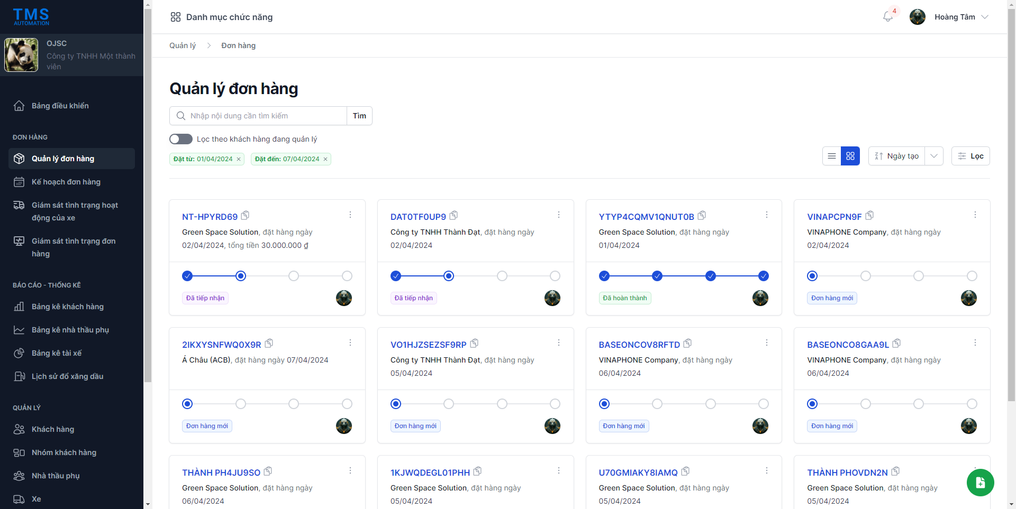Screen dimensions: 1016x509
Task: Copy order code THÀNH PH4JU9SO
Action: click(268, 471)
